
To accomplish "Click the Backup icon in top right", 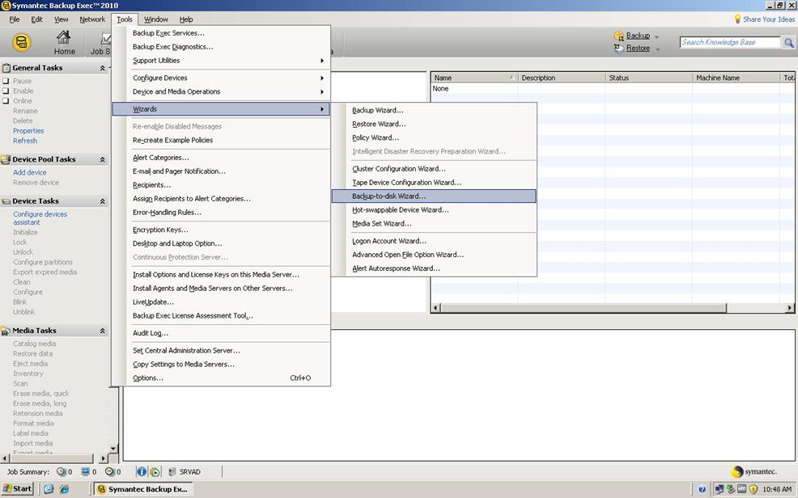I will tap(619, 36).
